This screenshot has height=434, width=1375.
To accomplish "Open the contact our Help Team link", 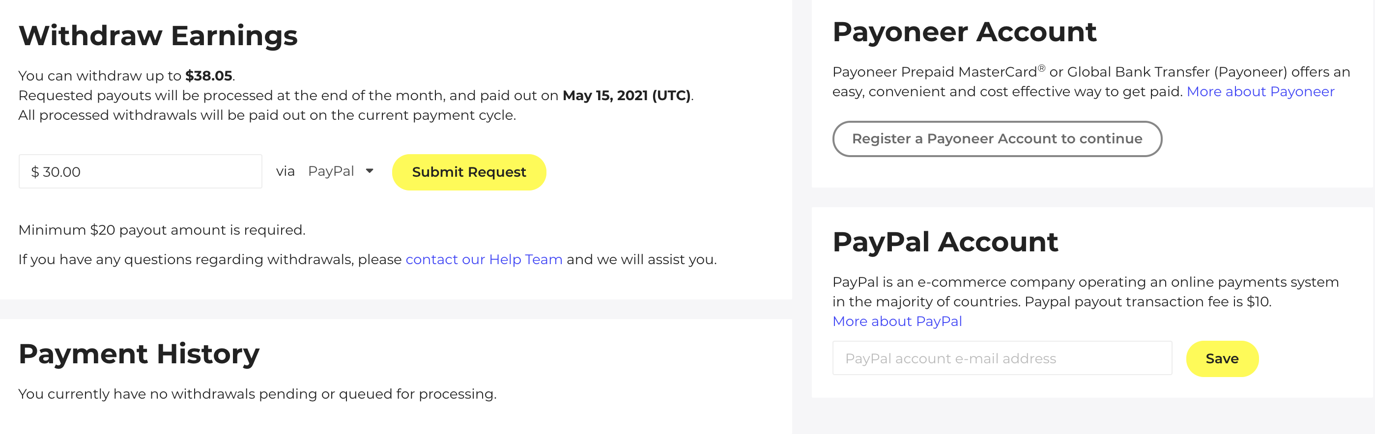I will coord(484,259).
